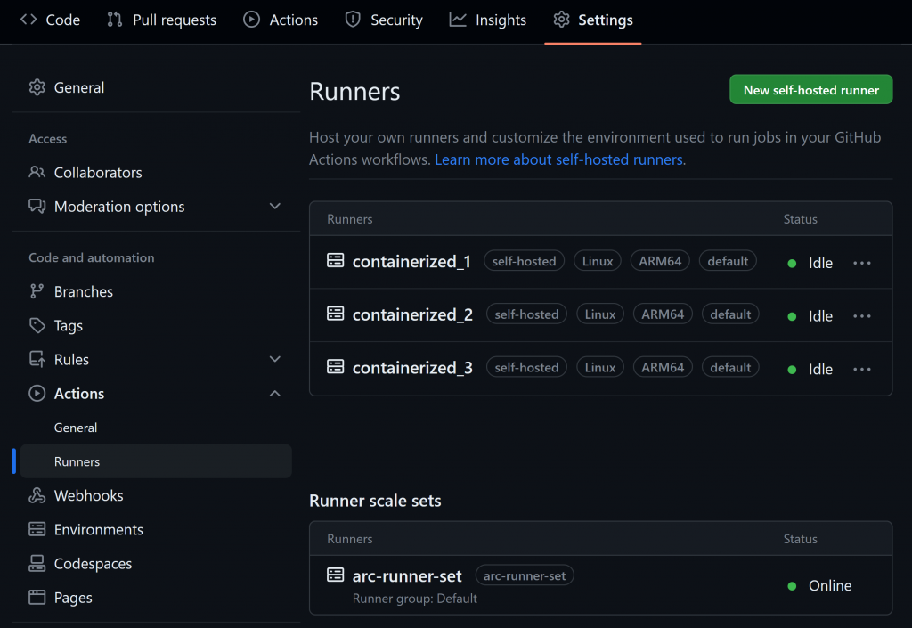The height and width of the screenshot is (628, 912).
Task: Click the Collaborators people icon
Action: tap(37, 172)
